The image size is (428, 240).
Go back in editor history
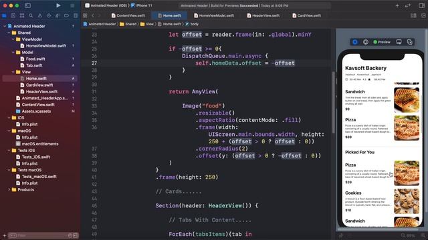coord(93,15)
